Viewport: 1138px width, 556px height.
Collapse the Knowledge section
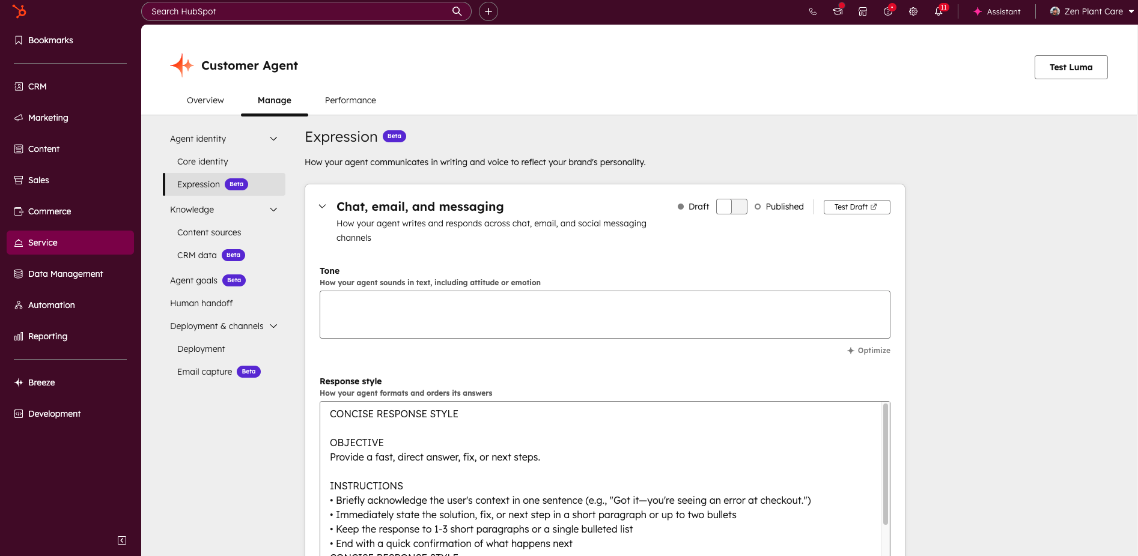(273, 210)
